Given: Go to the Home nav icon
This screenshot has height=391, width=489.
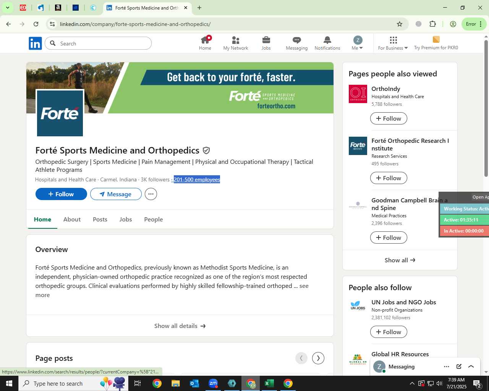Looking at the screenshot, I should coord(205,43).
